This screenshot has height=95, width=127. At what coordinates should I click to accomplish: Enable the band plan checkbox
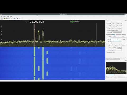coord(107,52)
